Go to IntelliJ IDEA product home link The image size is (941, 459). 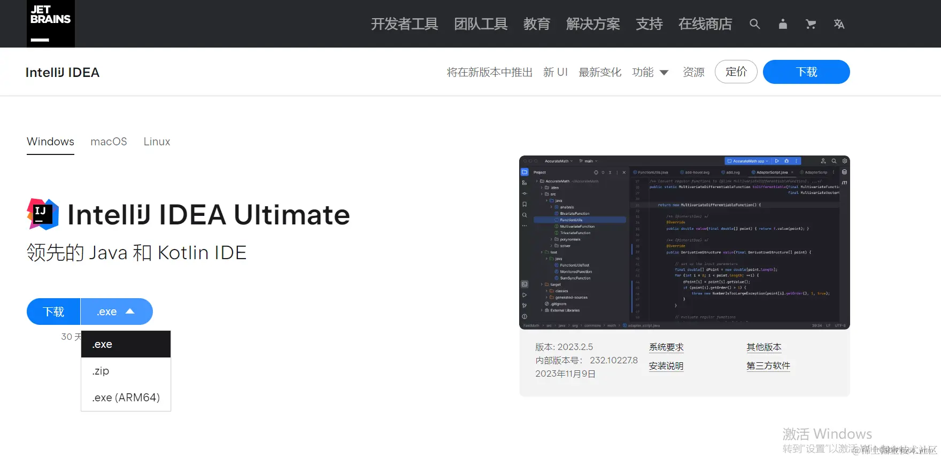pyautogui.click(x=63, y=72)
